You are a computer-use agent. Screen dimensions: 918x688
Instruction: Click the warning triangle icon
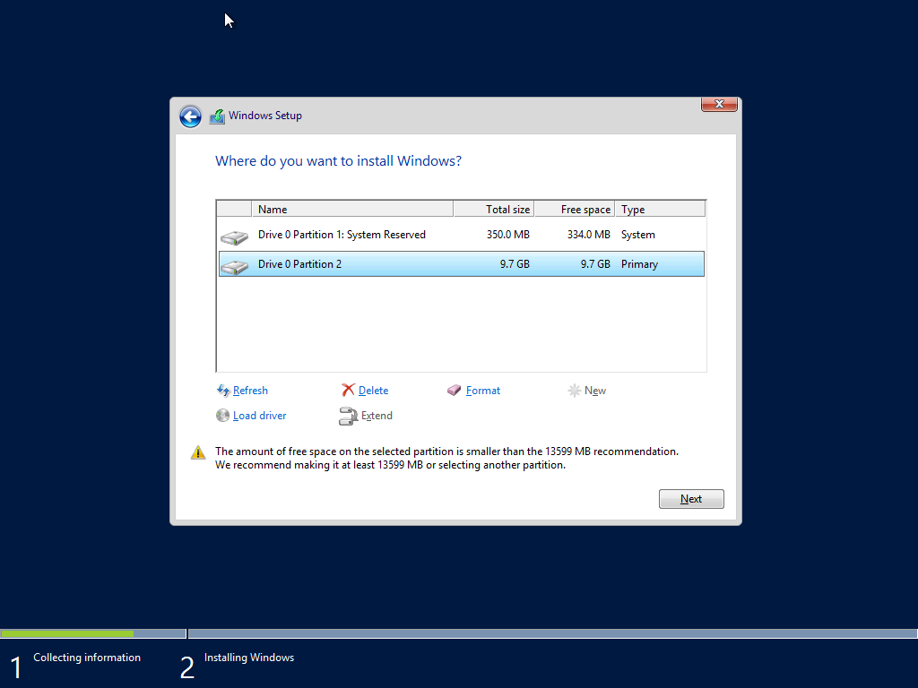198,451
